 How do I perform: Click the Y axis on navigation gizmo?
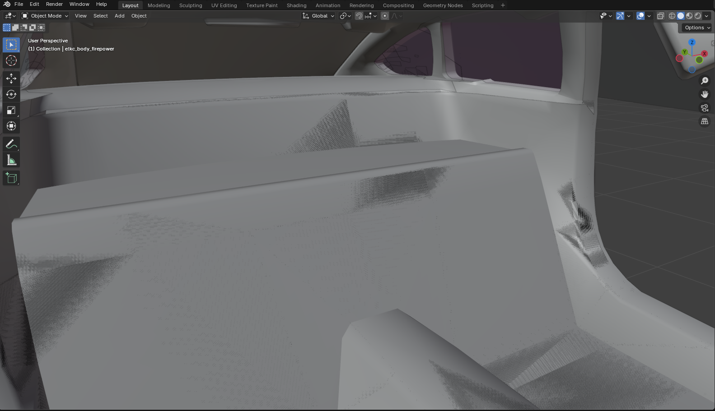685,52
